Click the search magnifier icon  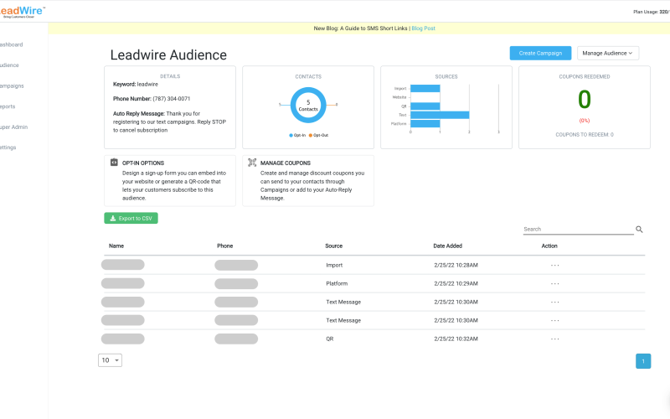pos(639,230)
